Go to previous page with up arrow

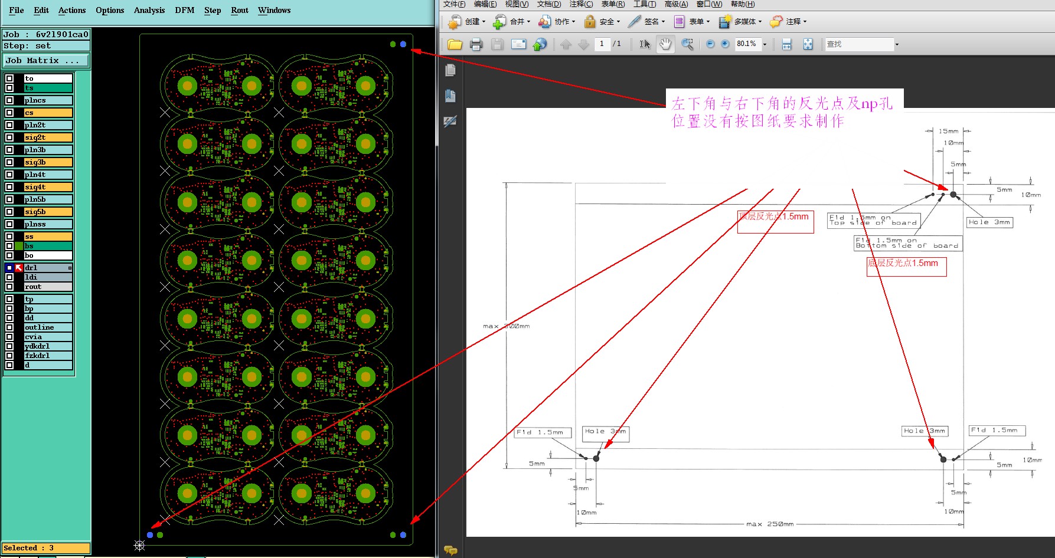[x=566, y=44]
